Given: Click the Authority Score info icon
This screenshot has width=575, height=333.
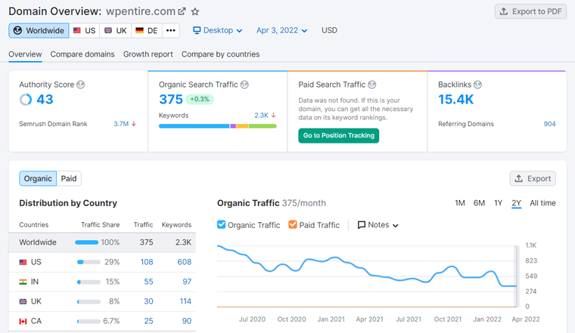Looking at the screenshot, I should point(80,85).
